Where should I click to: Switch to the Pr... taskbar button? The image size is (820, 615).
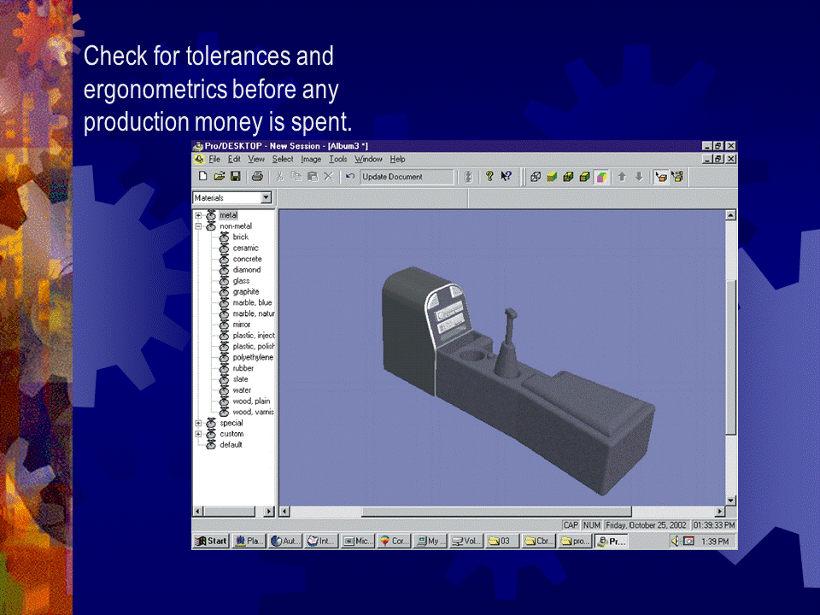pos(611,542)
